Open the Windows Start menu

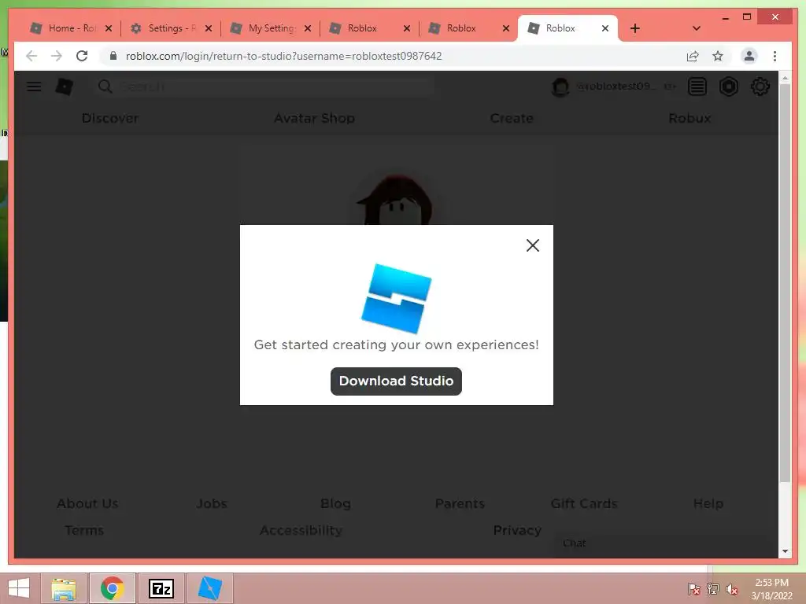coord(19,588)
